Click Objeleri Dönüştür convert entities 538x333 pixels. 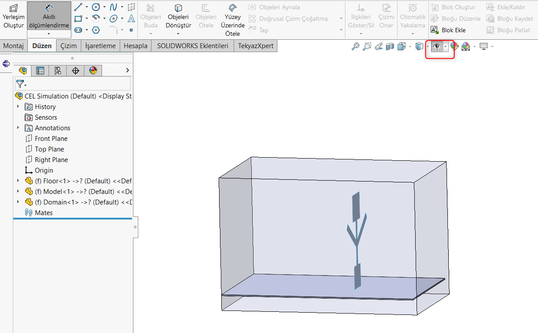[178, 16]
